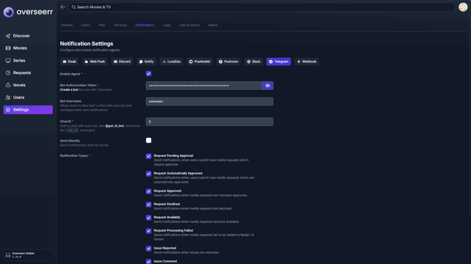Screen dimensions: 471x264
Task: Toggle Issue Reported checkbox
Action: (149, 248)
